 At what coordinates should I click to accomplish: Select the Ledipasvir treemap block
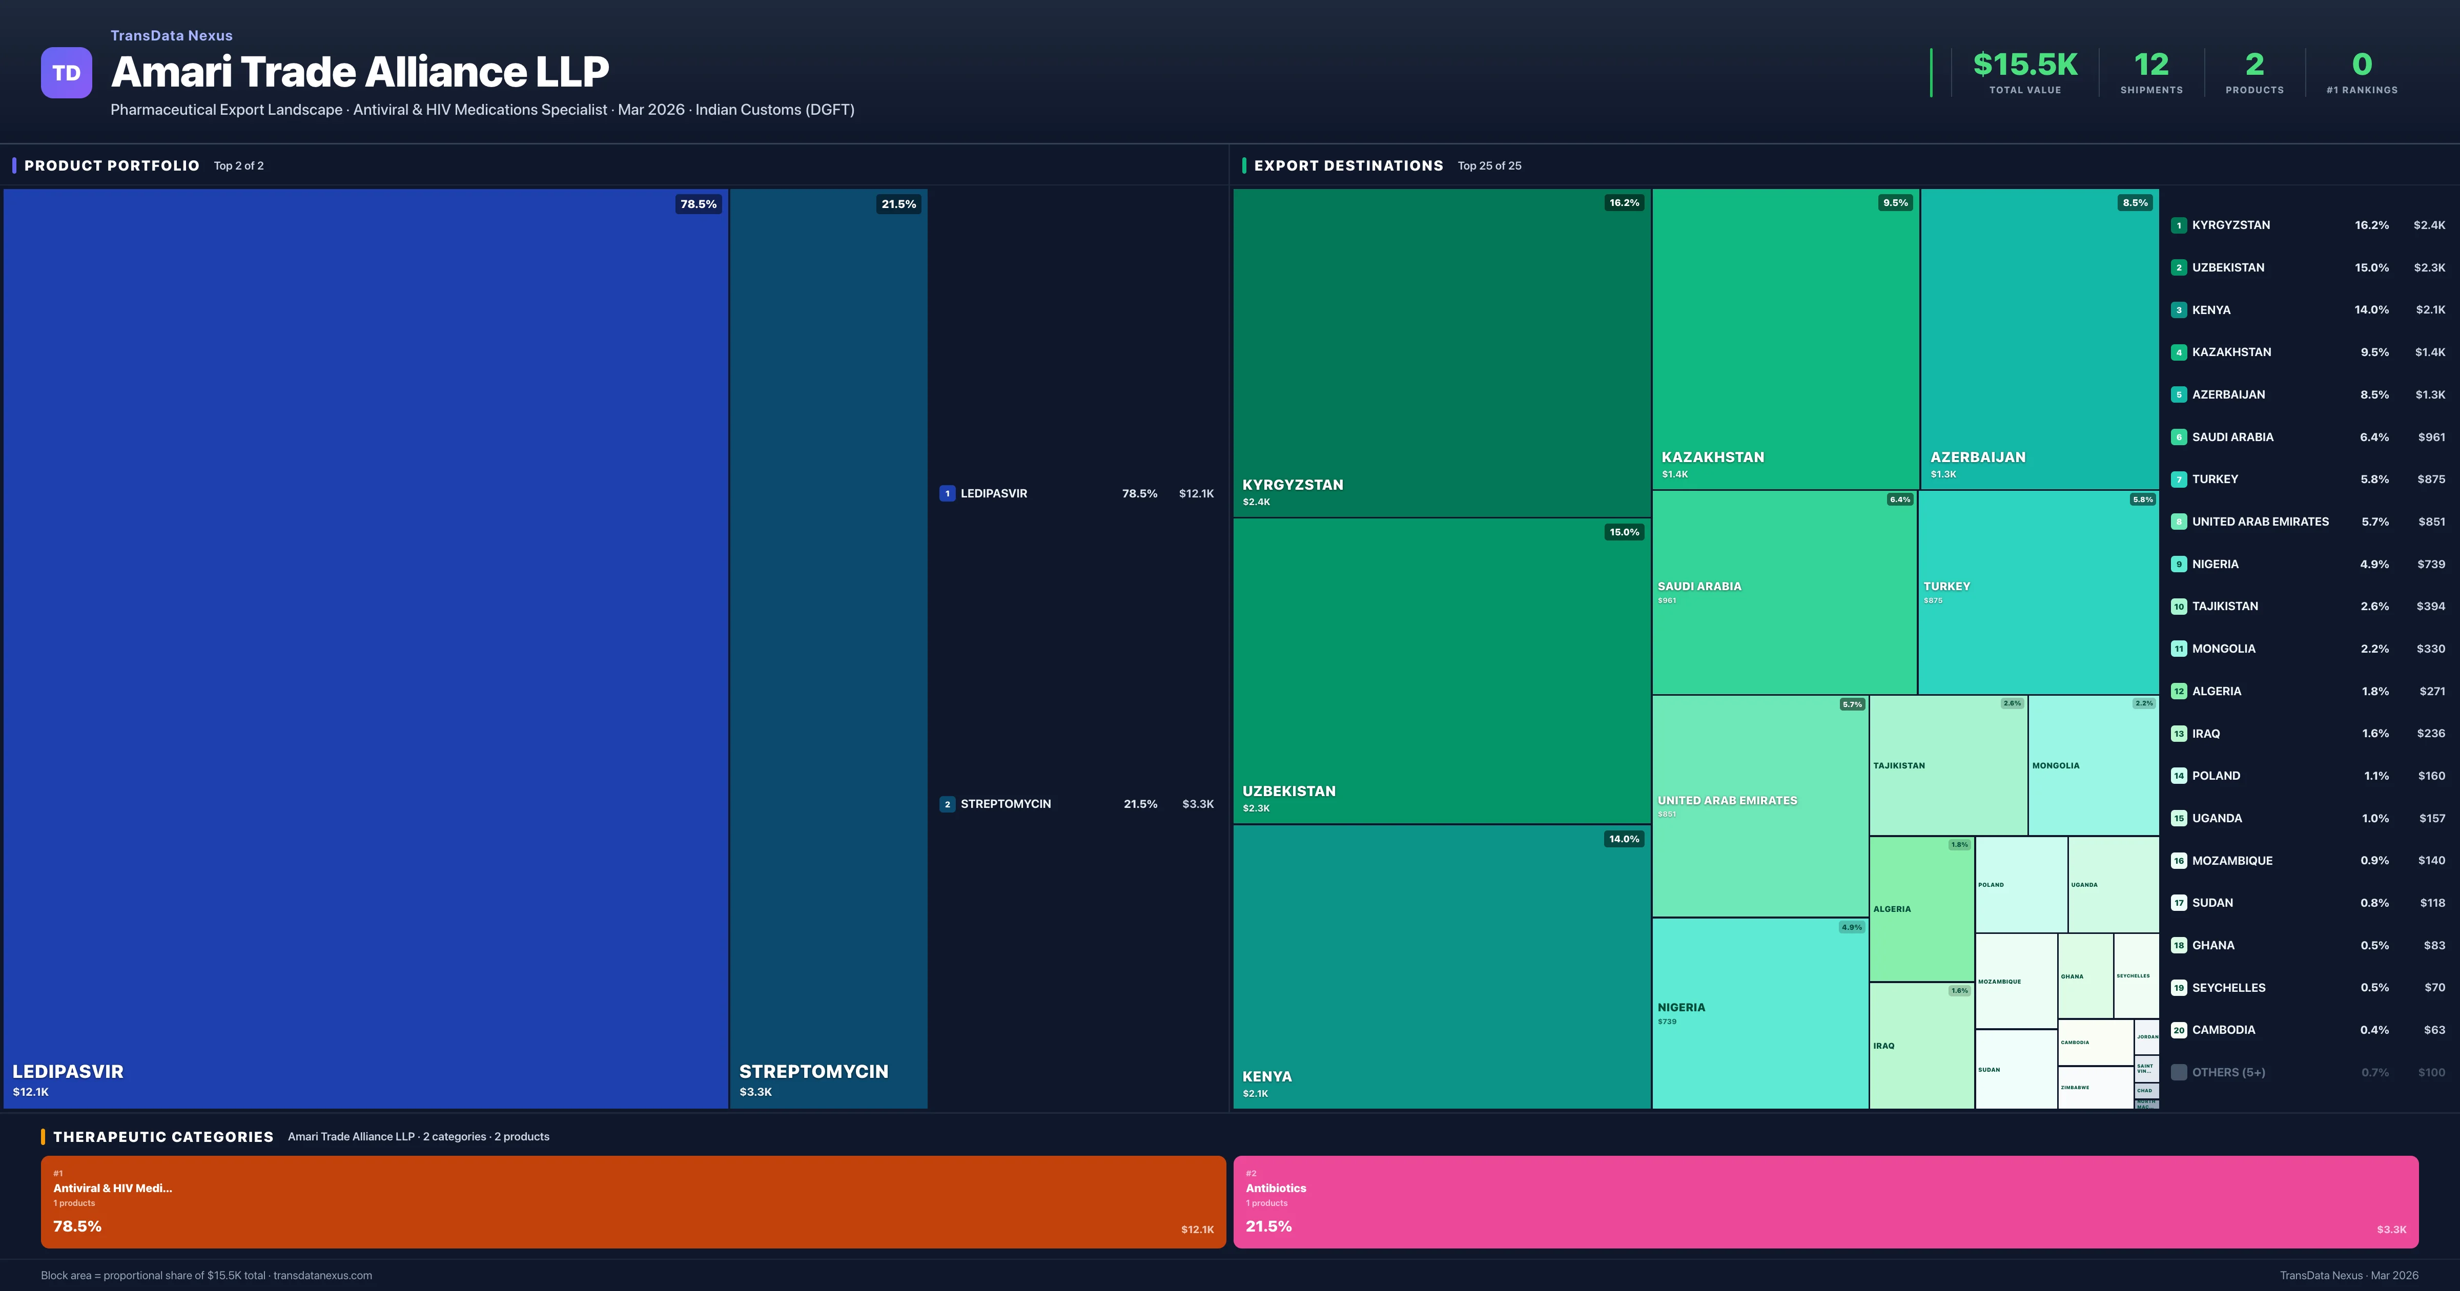pos(365,649)
